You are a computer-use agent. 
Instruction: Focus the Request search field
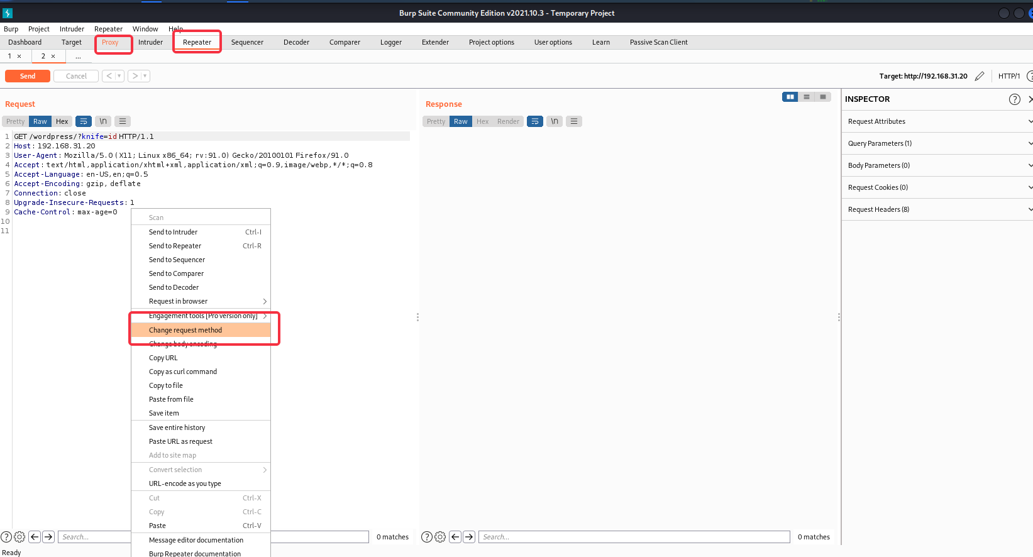tap(214, 537)
